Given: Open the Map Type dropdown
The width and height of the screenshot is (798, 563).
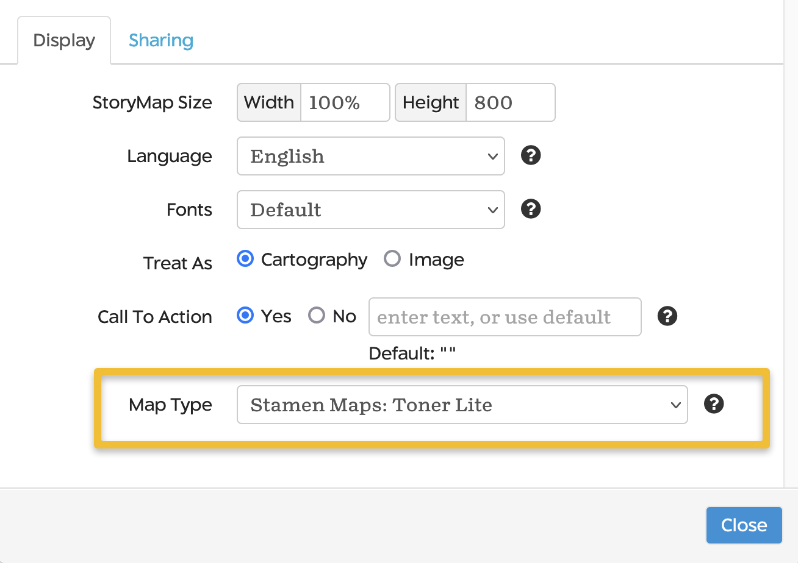Looking at the screenshot, I should [x=462, y=405].
